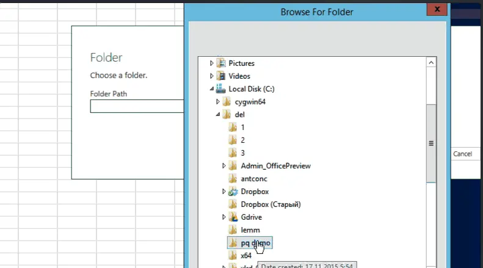Image resolution: width=483 pixels, height=268 pixels.
Task: Click the Cancel button
Action: [463, 154]
